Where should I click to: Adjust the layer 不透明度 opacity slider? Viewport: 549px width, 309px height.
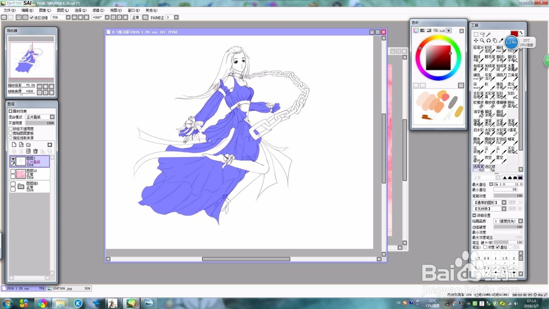pyautogui.click(x=40, y=123)
